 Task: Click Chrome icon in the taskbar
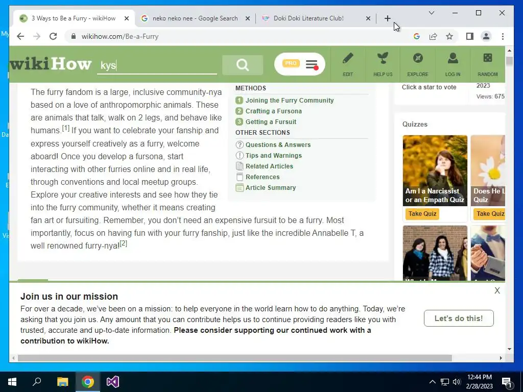point(88,382)
